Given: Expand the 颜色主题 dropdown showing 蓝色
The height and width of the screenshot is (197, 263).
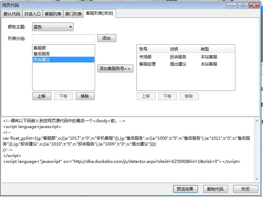Looking at the screenshot, I should [x=53, y=27].
